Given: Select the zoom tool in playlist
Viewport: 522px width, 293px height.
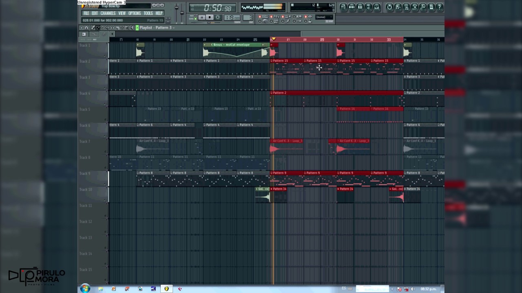Looking at the screenshot, I should pos(127,28).
